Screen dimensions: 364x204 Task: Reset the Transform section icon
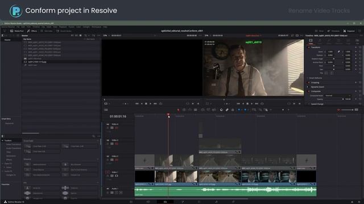coord(360,48)
